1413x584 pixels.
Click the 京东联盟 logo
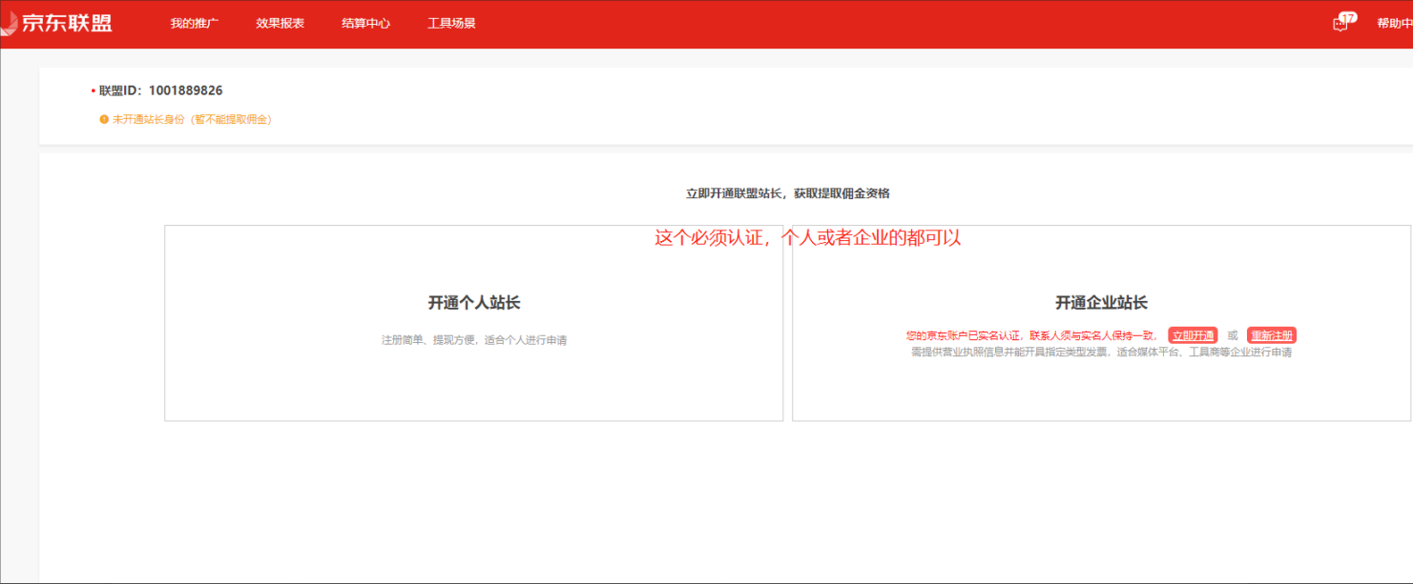(x=57, y=23)
